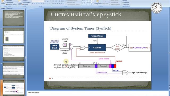170x96 pixels.
Task: Align text left
Action: coord(53,4)
